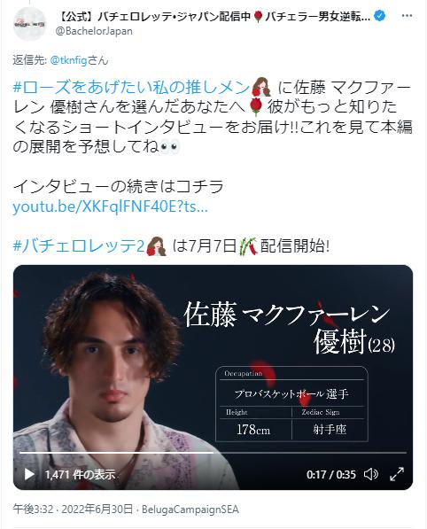Click the BelugaCampaignSEA source label
Image resolution: width=427 pixels, height=529 pixels.
(x=190, y=510)
